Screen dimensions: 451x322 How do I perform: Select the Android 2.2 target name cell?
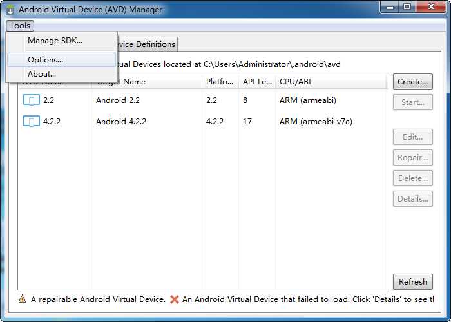tap(118, 100)
